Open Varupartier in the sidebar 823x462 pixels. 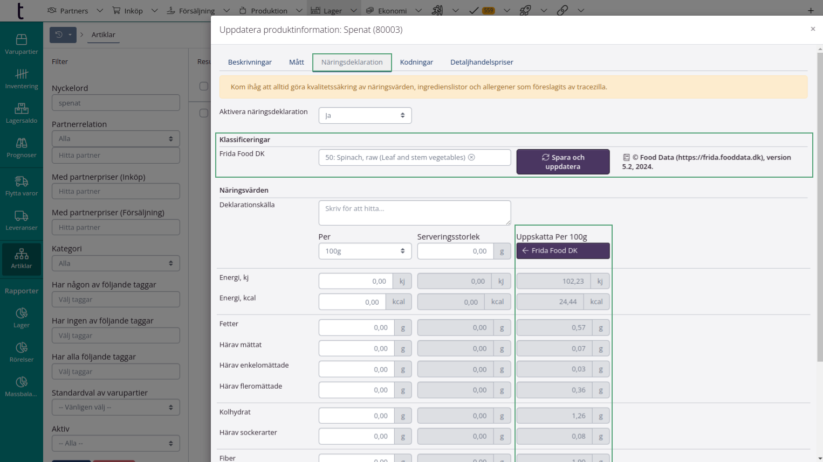click(22, 44)
